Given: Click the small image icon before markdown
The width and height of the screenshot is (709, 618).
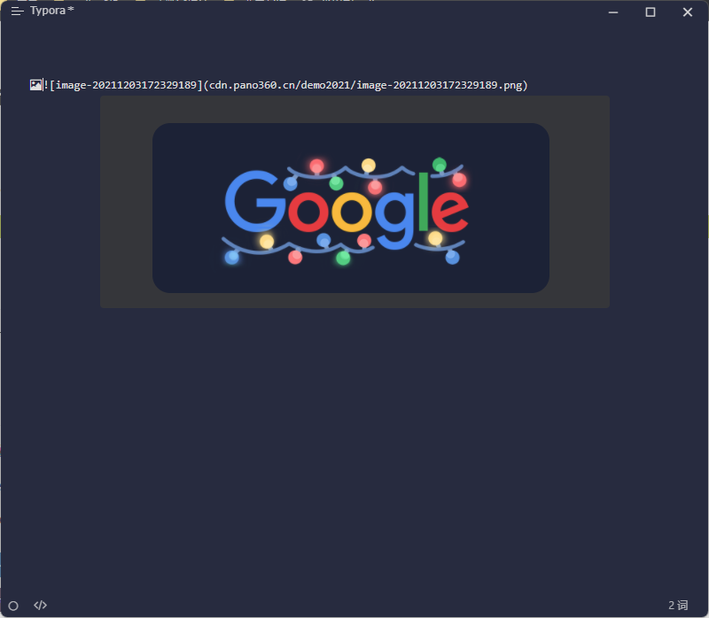Looking at the screenshot, I should pyautogui.click(x=35, y=85).
